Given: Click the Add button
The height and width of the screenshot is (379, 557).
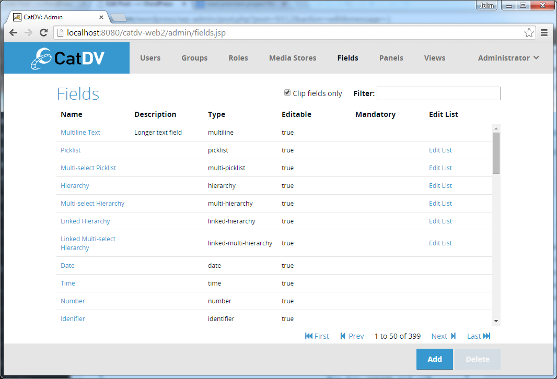Looking at the screenshot, I should (434, 359).
